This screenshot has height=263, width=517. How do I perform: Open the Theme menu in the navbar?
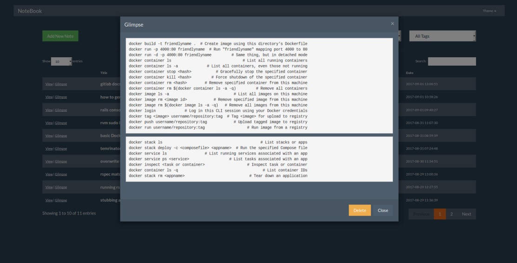(489, 11)
